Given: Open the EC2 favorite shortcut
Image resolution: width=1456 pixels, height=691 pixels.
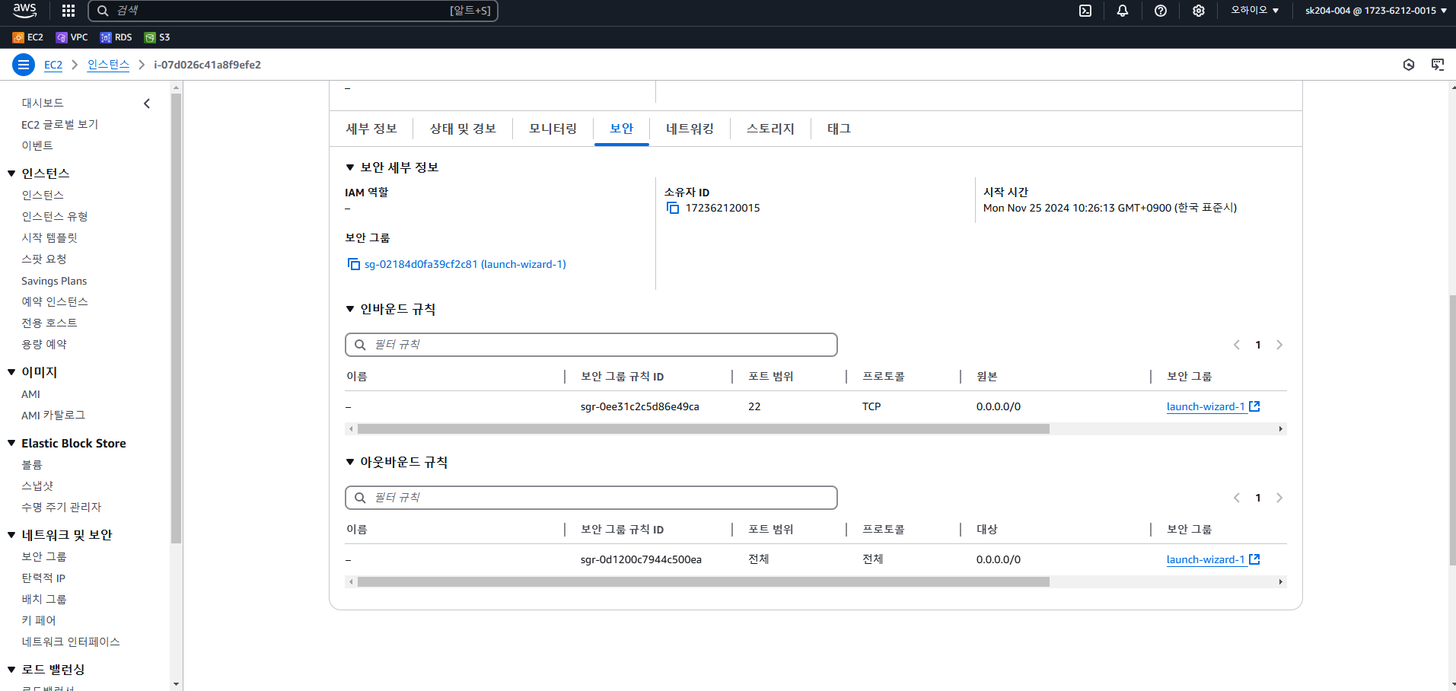Looking at the screenshot, I should (x=28, y=37).
